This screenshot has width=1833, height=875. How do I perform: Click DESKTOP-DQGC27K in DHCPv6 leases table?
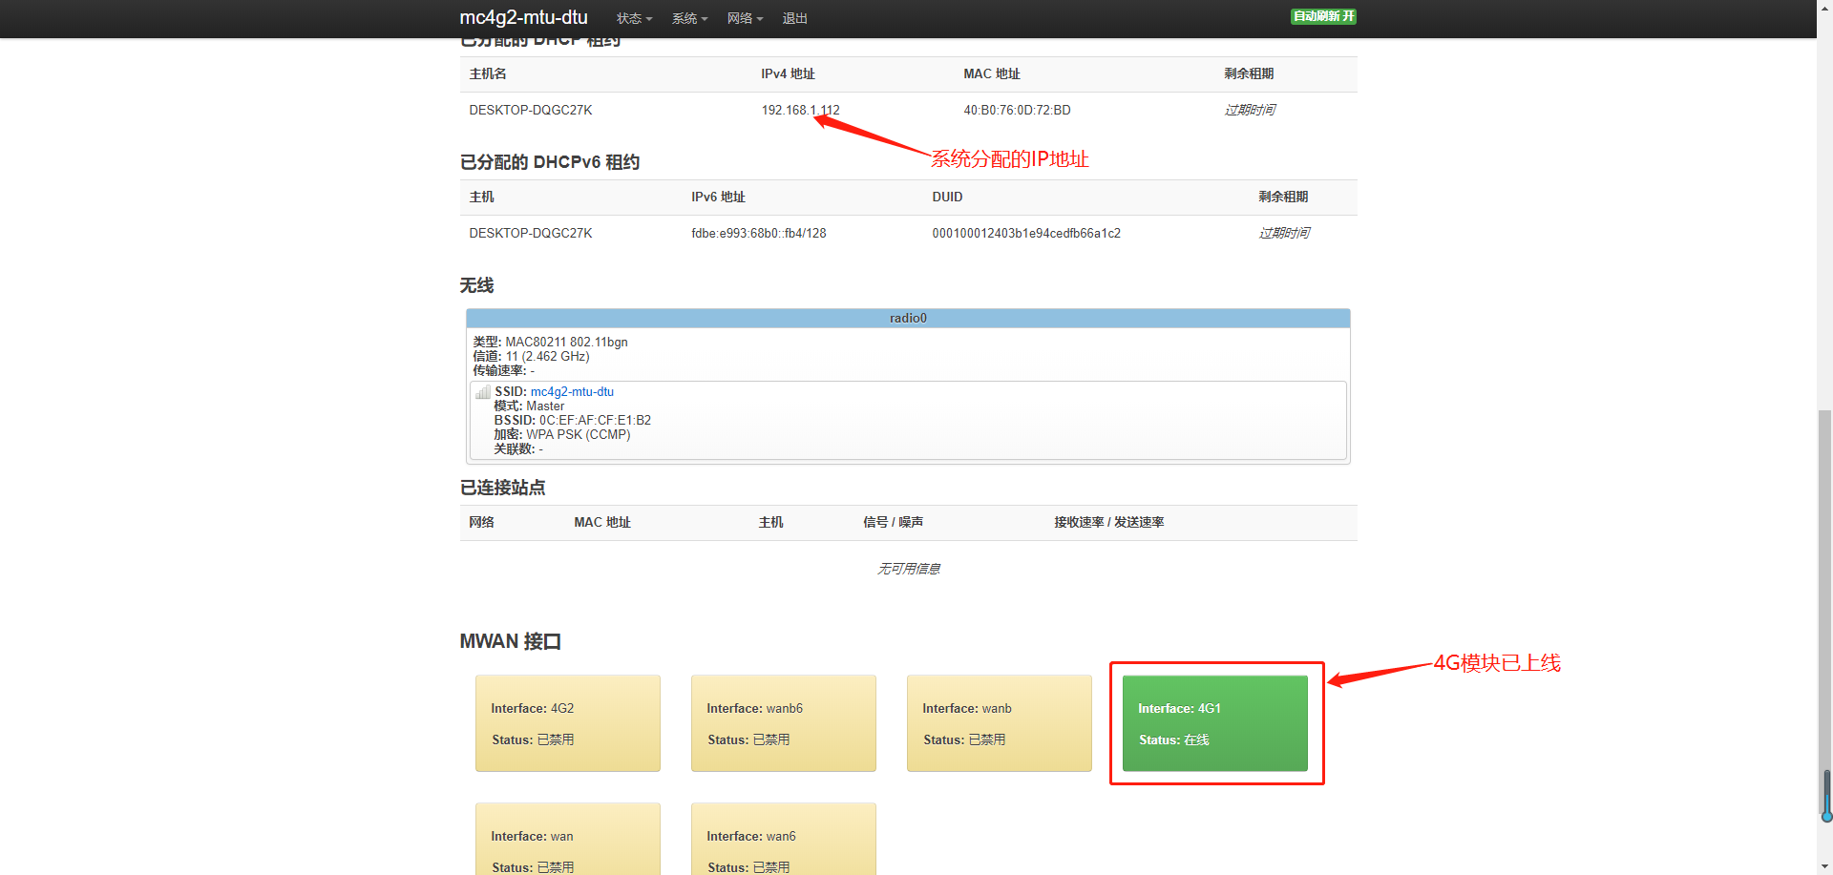531,233
